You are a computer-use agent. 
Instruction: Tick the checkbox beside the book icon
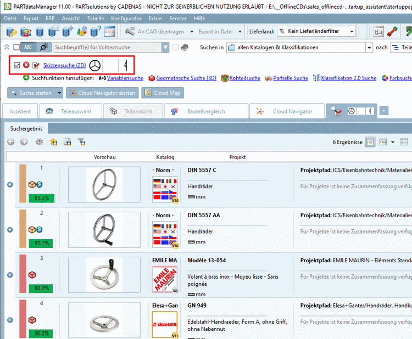coord(176,47)
